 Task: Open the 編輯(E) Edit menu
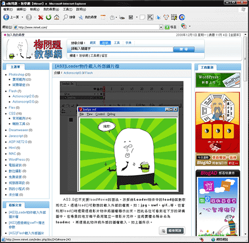[22, 10]
